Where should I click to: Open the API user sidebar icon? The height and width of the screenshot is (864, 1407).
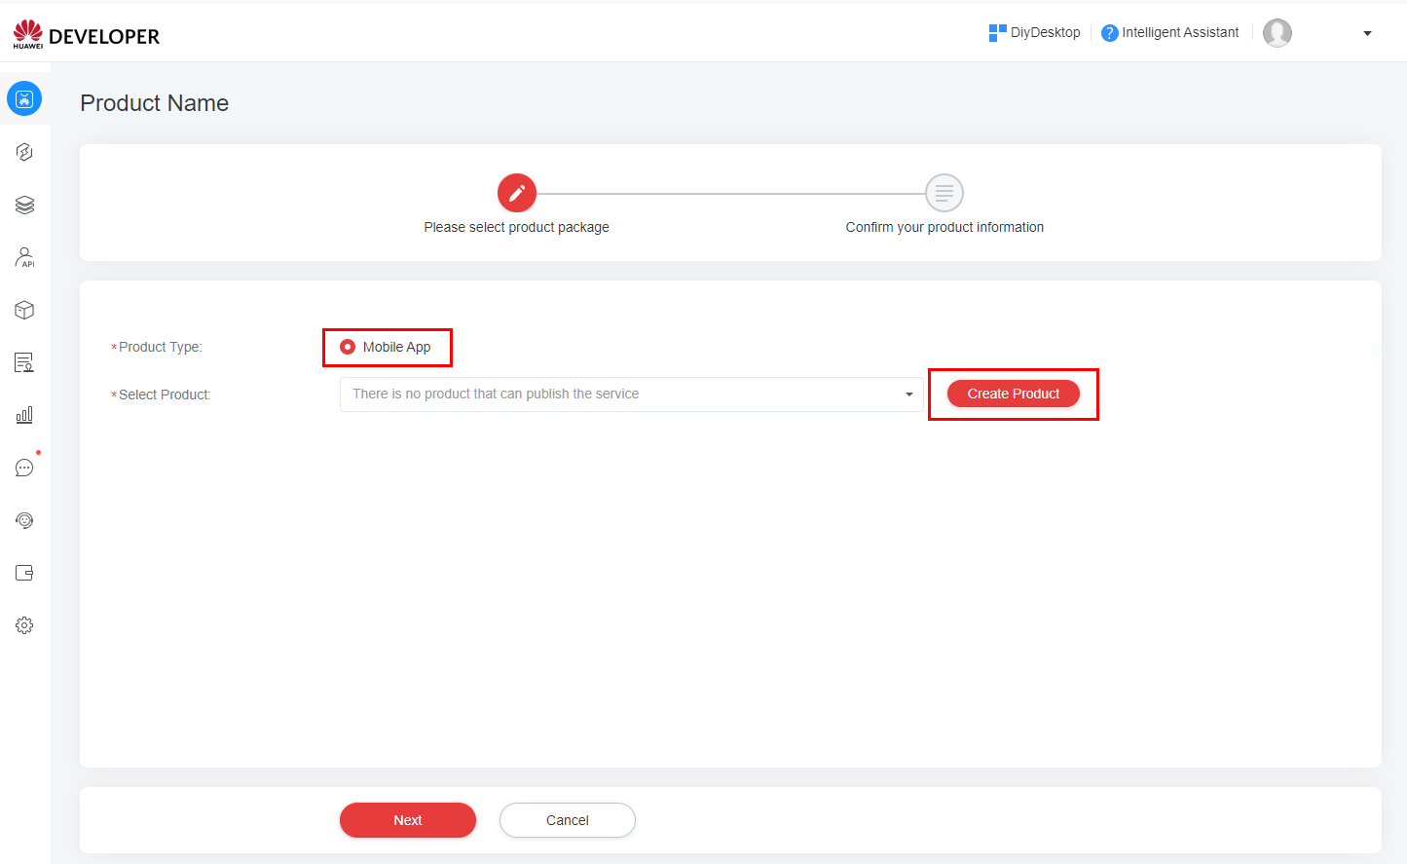click(x=24, y=257)
